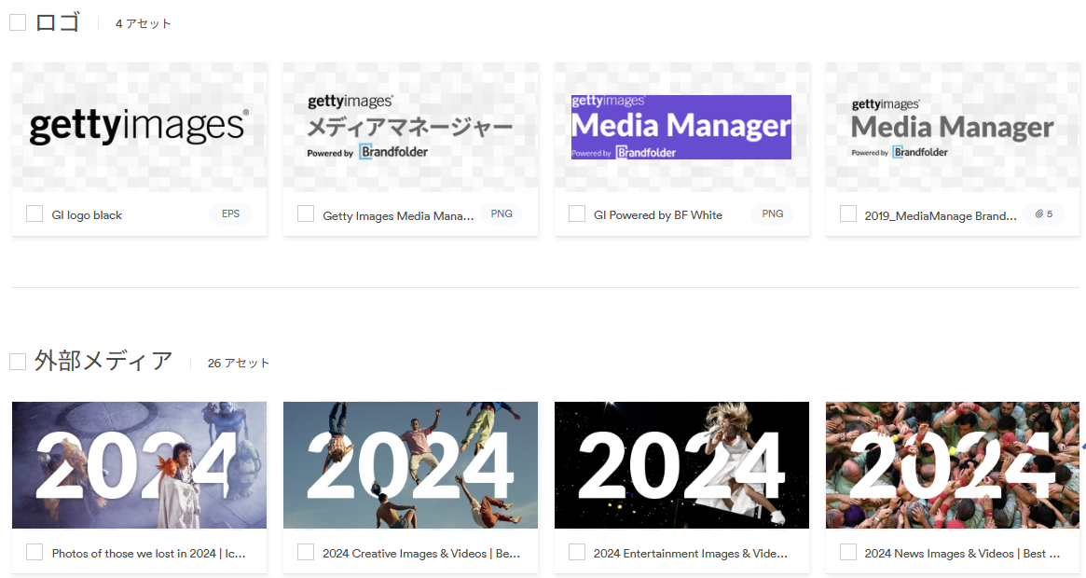Open the purple Media Manager logo thumbnail

[x=681, y=127]
